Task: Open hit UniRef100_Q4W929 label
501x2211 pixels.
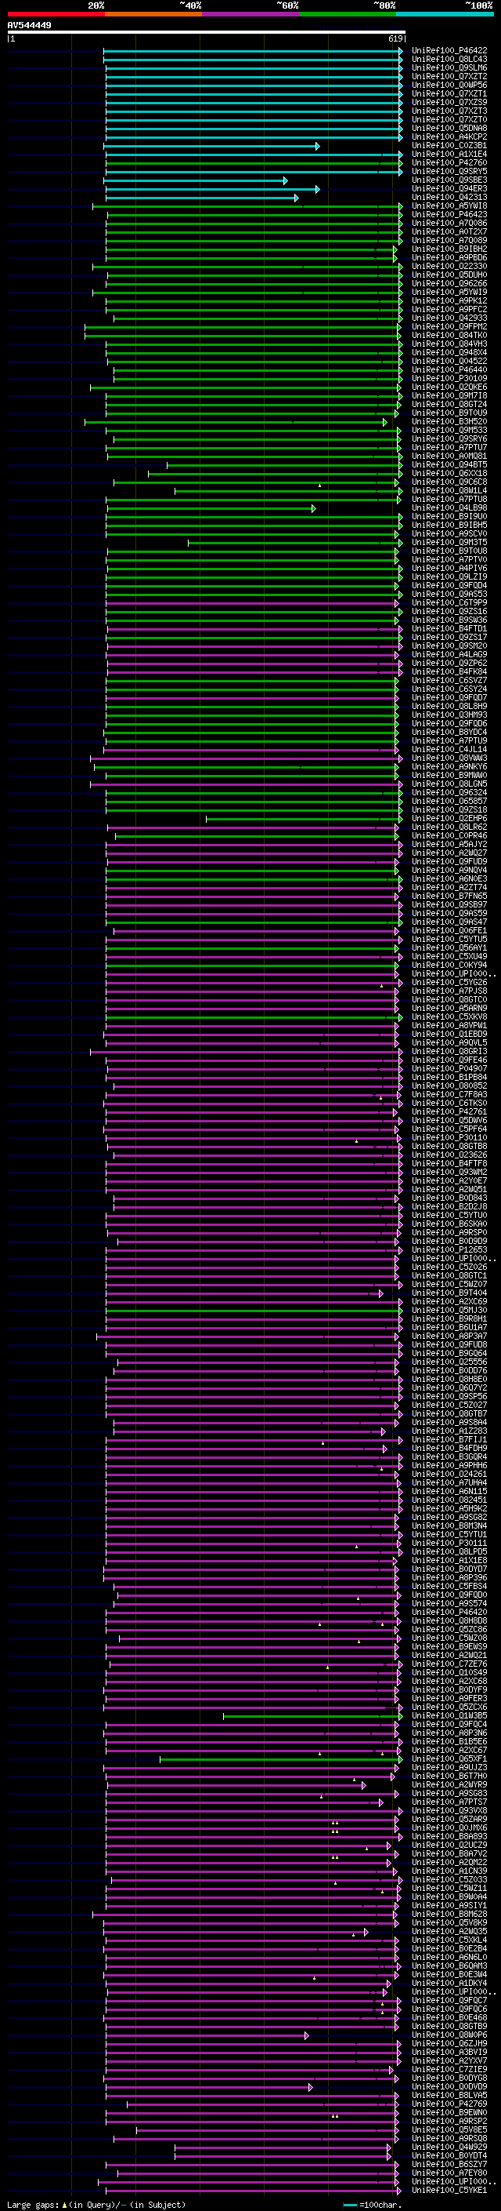Action: [449, 2147]
